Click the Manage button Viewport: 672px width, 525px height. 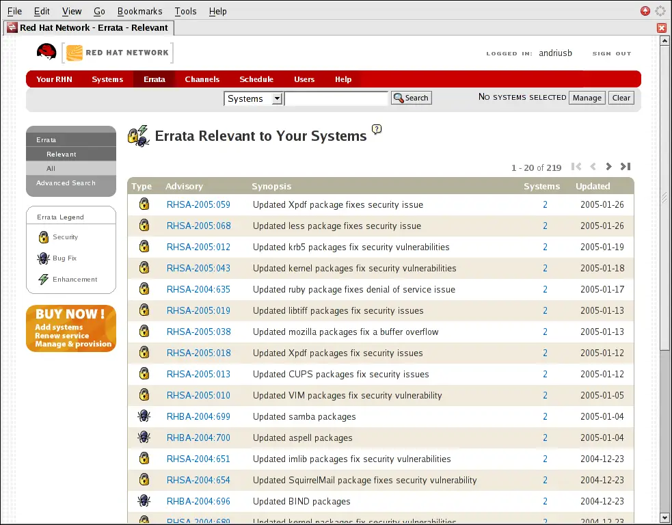587,98
